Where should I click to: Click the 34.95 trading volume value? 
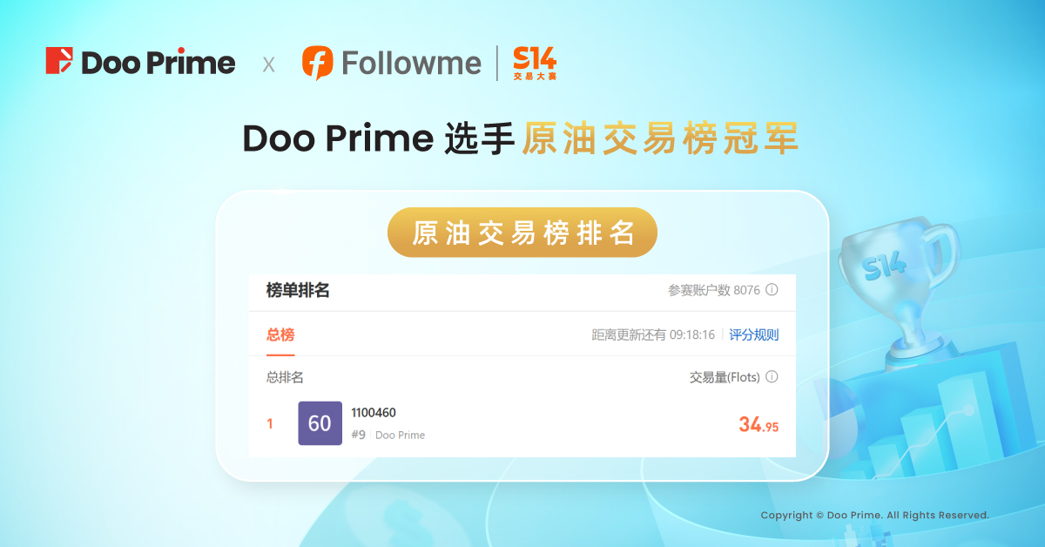tap(758, 425)
